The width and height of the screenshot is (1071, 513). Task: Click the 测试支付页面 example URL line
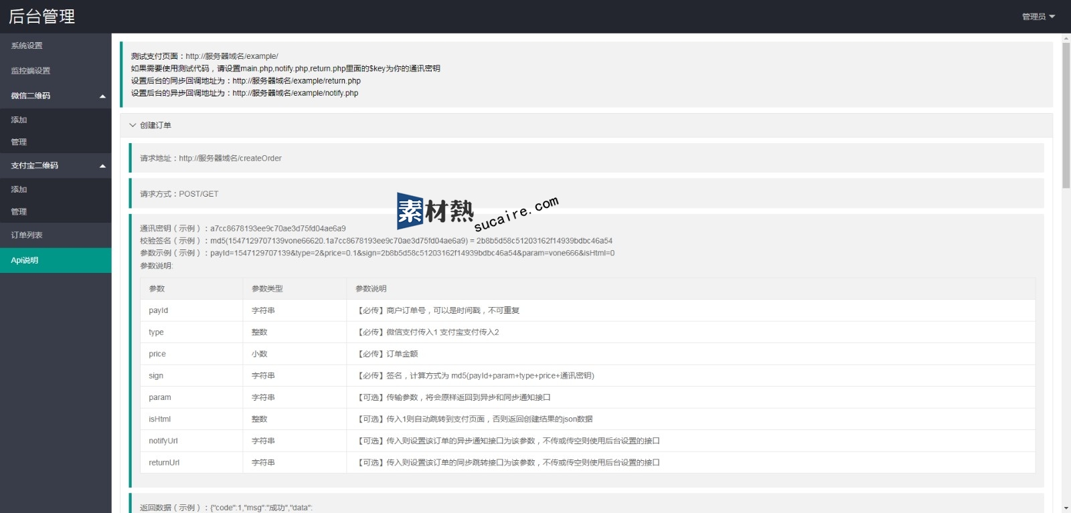pos(205,56)
